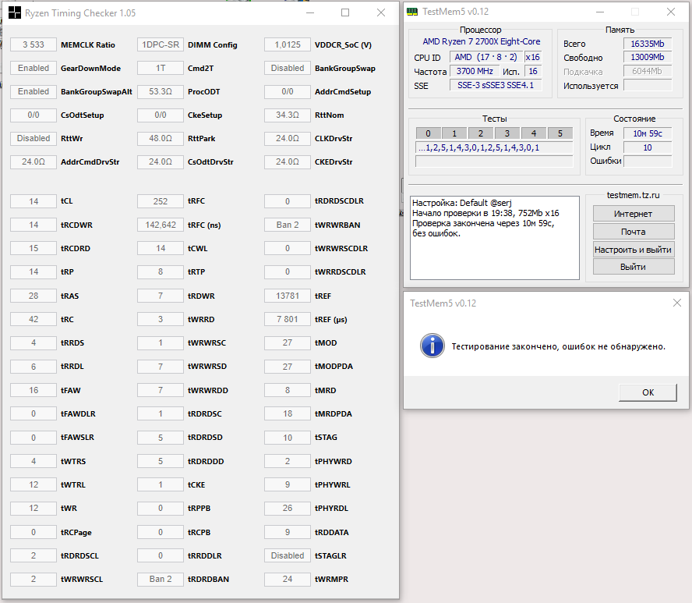This screenshot has height=603, width=692.
Task: Click the GearDownMode Enabled field
Action: pos(34,68)
